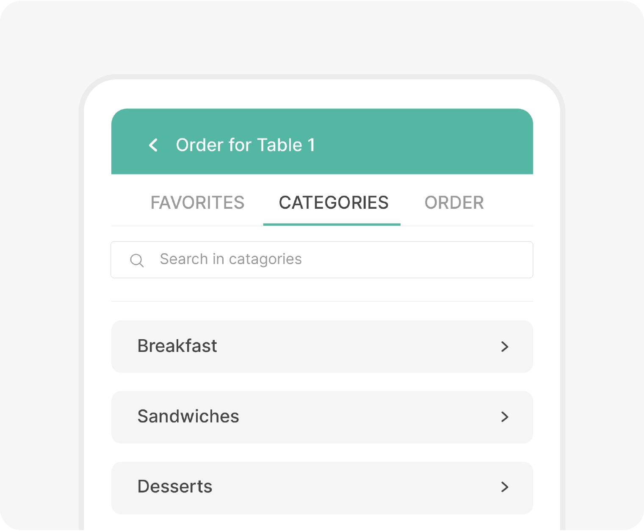Screen dimensions: 644x531
Task: Select the chevron icon next to Sandwiches
Action: point(505,417)
